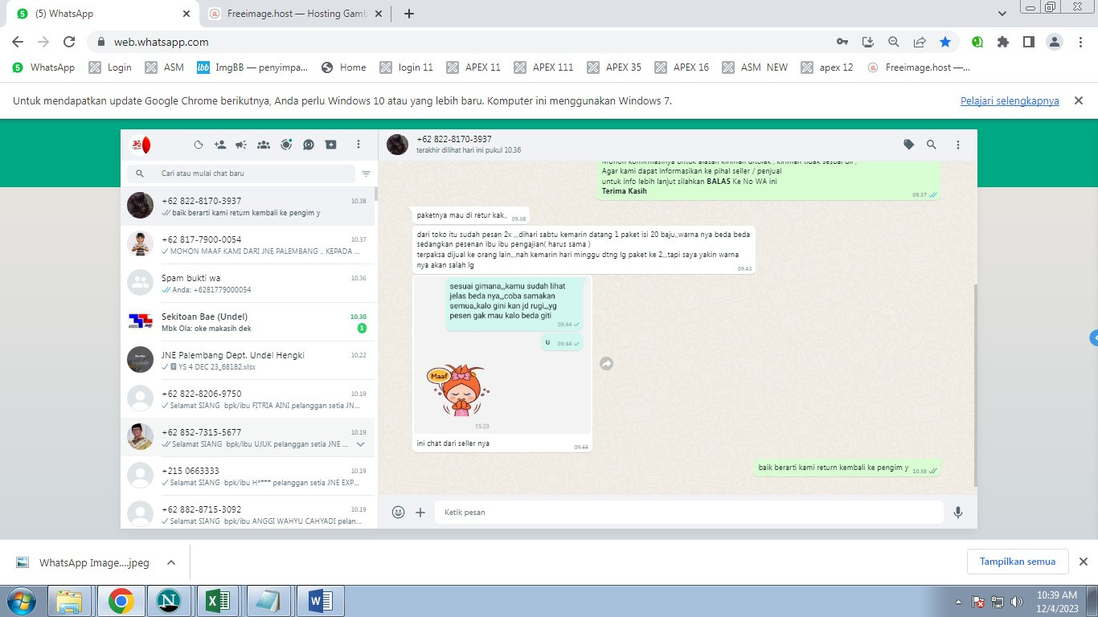
Task: Click the install app icon in address bar
Action: point(868,42)
